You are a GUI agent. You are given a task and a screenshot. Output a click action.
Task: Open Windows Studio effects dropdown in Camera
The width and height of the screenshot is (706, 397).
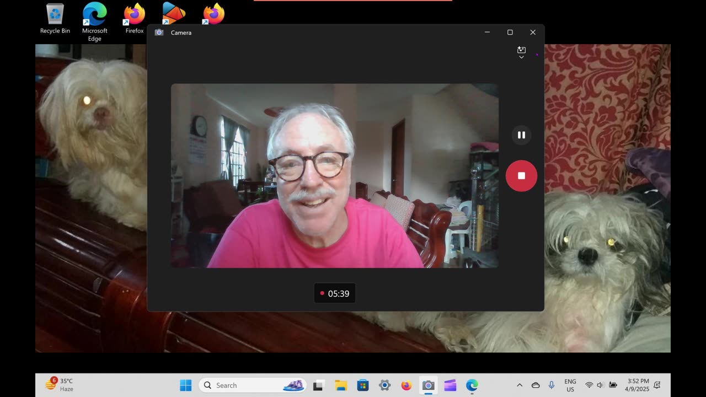(521, 52)
